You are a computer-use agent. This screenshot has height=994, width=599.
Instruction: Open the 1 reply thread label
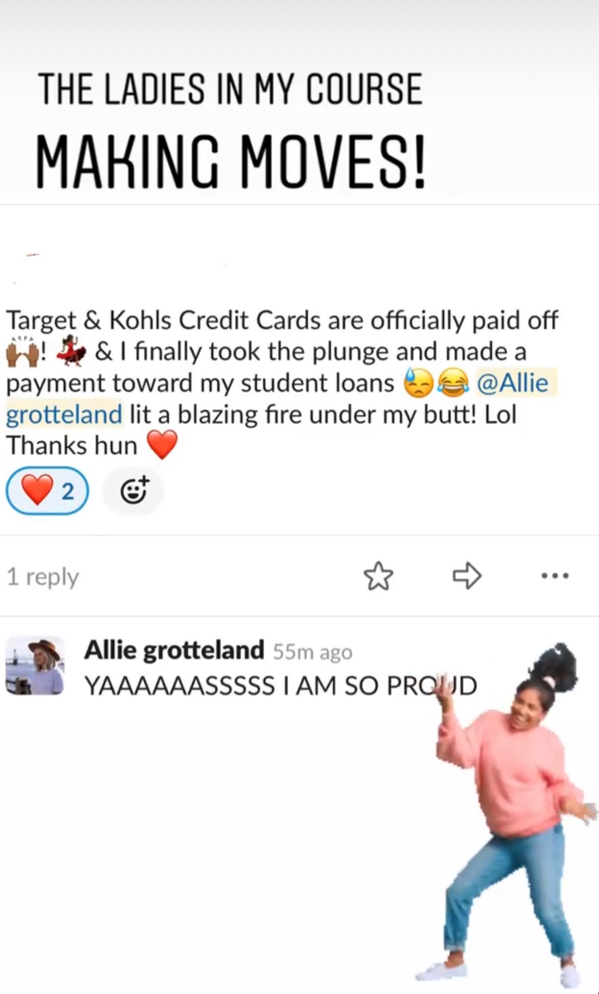coord(43,576)
